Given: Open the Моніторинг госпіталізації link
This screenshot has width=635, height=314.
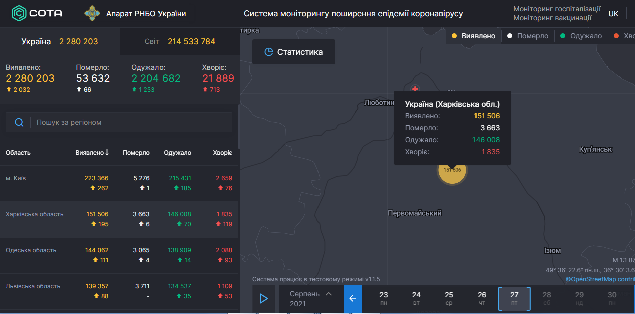Looking at the screenshot, I should click(x=557, y=9).
